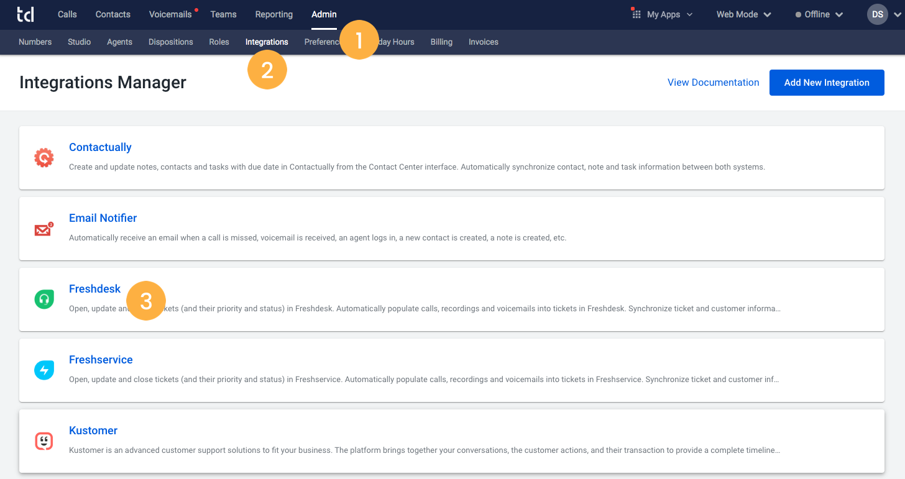Open the My Apps grid icon
Screen dimensions: 905x479
coord(636,14)
